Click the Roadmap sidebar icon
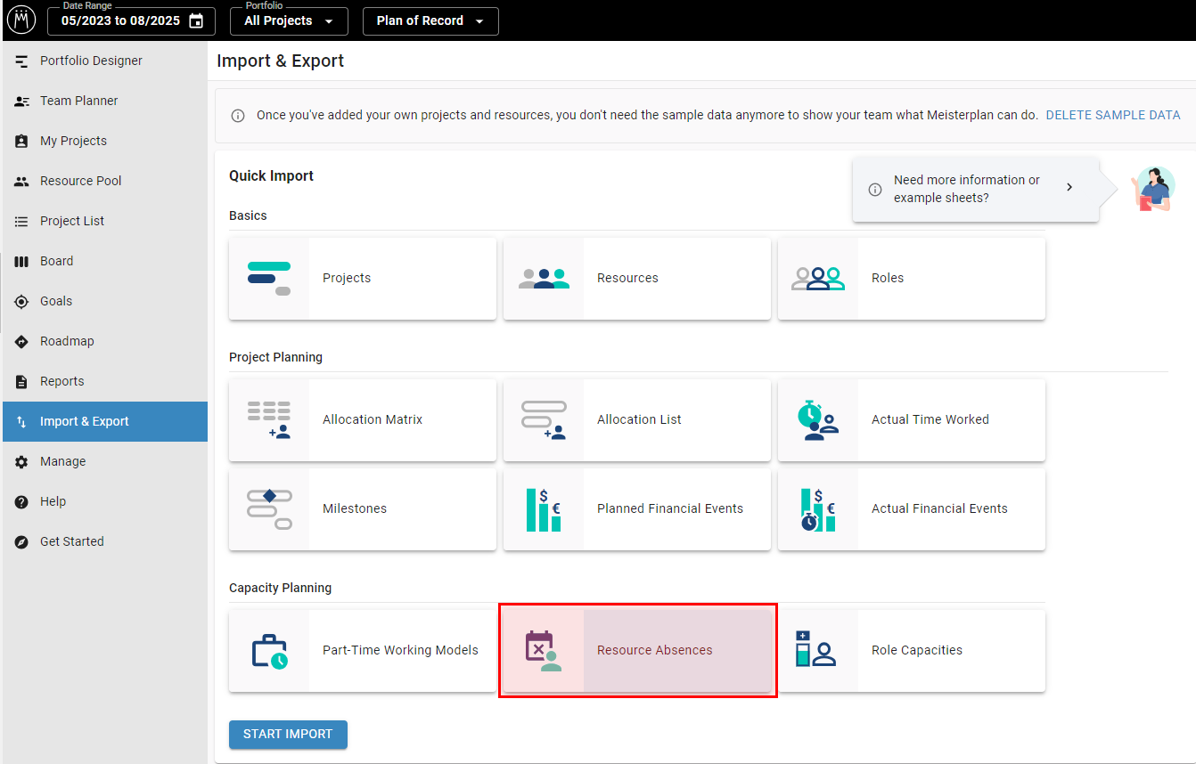1196x764 pixels. coord(21,342)
